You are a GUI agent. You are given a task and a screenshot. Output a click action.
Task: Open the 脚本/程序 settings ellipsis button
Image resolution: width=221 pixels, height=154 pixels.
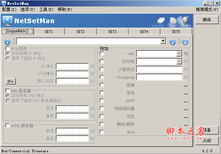[186, 125]
